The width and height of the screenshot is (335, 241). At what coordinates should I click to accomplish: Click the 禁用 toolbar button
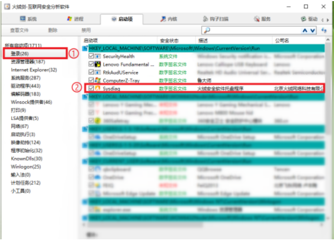point(86,30)
